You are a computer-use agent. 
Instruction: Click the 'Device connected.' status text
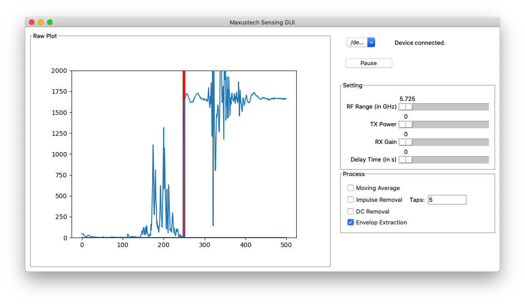420,43
